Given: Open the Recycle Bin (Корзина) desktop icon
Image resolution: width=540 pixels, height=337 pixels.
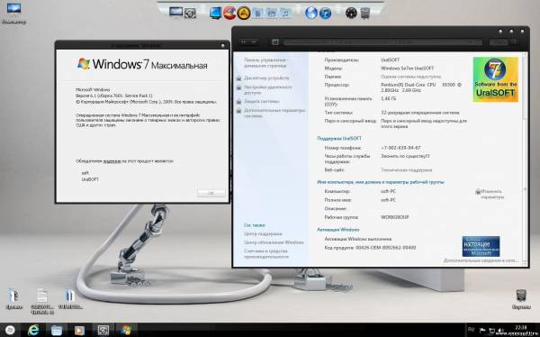Looking at the screenshot, I should (521, 299).
